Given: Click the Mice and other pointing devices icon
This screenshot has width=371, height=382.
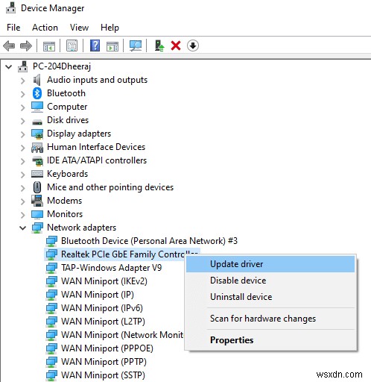Looking at the screenshot, I should [x=37, y=187].
